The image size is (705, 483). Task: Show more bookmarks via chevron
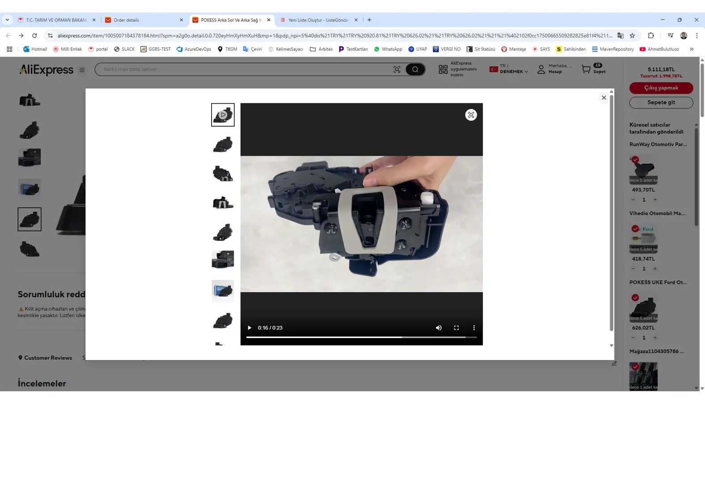click(x=691, y=49)
